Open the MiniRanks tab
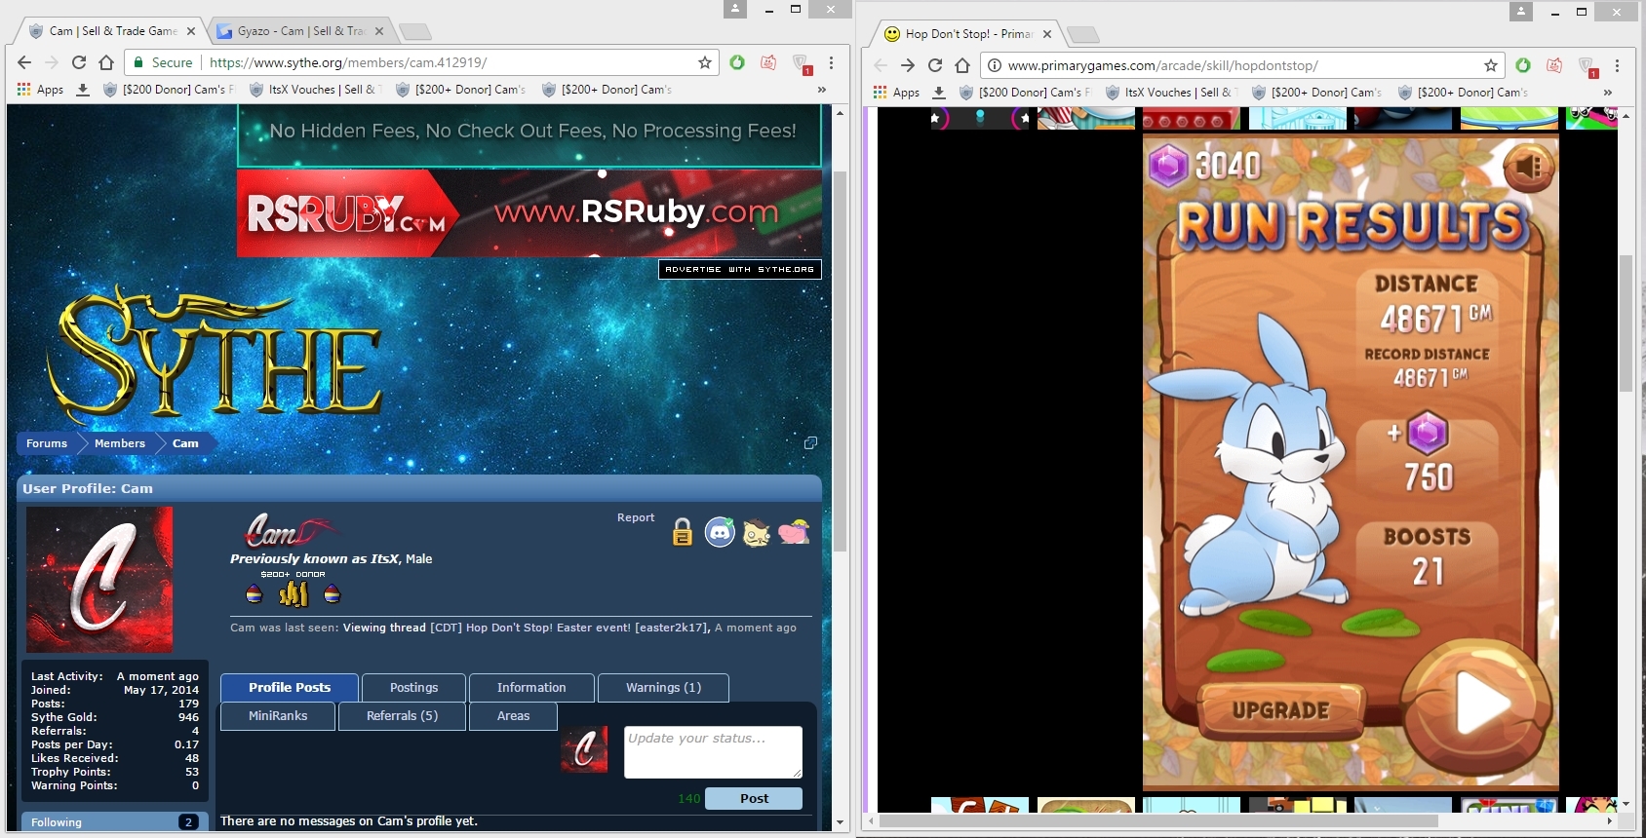The image size is (1646, 838). click(x=278, y=715)
